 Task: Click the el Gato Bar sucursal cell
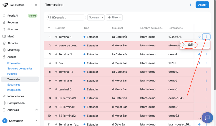119,124
